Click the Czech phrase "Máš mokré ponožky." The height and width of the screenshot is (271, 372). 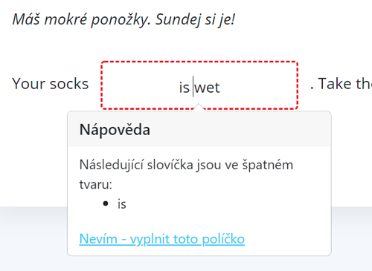click(82, 20)
